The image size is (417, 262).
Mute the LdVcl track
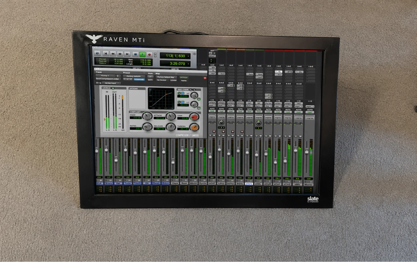point(223,135)
